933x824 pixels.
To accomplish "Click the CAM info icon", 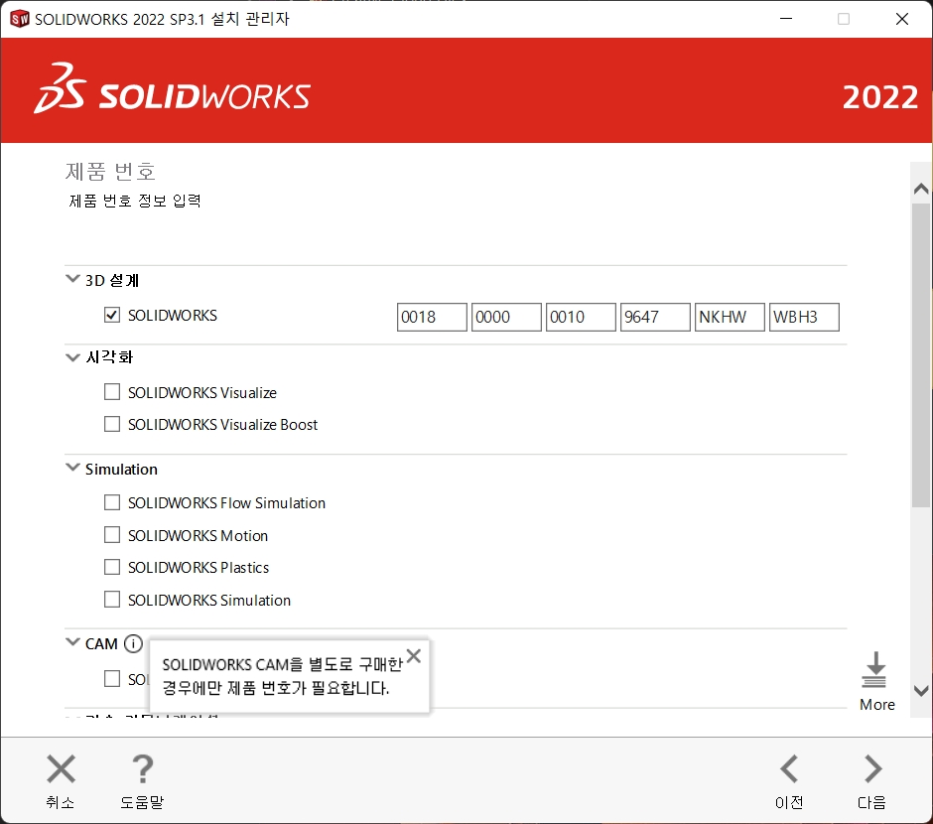I will [133, 643].
